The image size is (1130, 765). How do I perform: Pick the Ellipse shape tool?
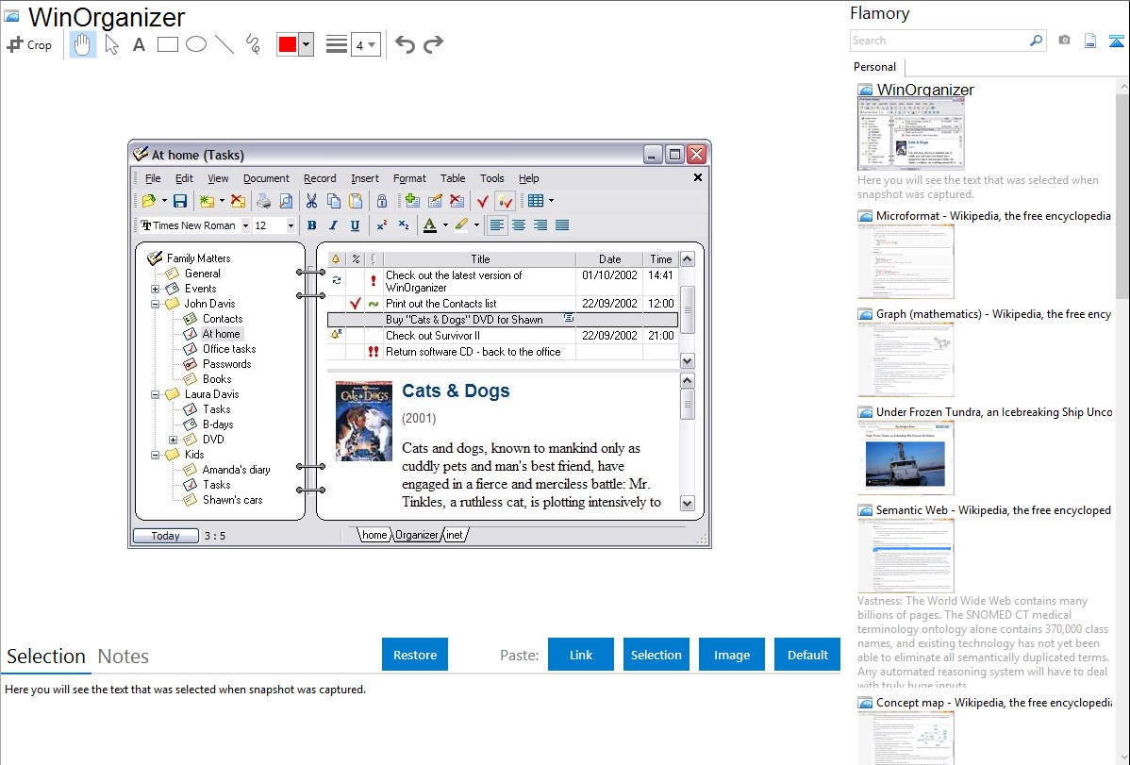[196, 44]
